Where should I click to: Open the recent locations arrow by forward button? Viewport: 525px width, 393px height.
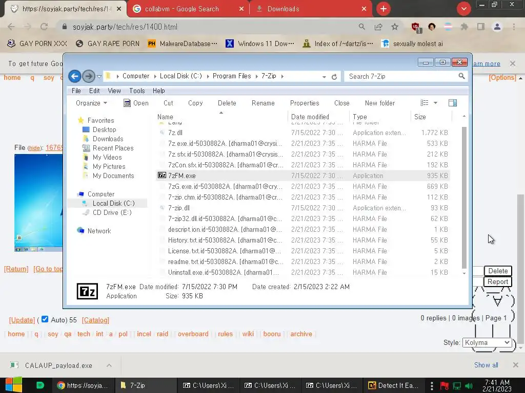tap(99, 77)
